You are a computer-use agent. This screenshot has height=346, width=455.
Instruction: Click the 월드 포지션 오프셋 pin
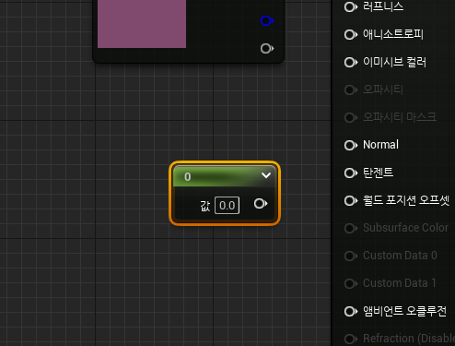click(351, 200)
